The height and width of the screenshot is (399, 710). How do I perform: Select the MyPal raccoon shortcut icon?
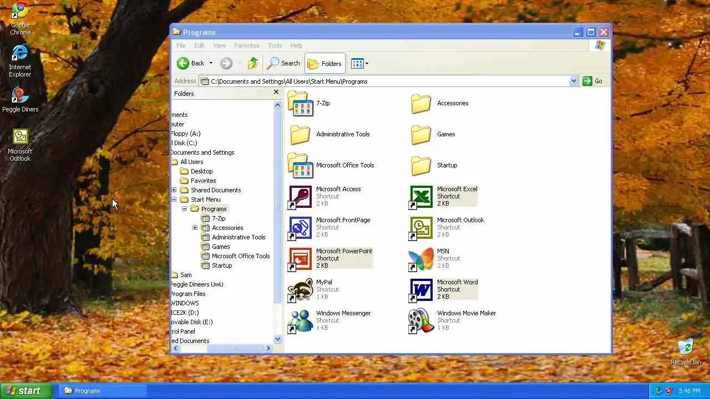(300, 290)
